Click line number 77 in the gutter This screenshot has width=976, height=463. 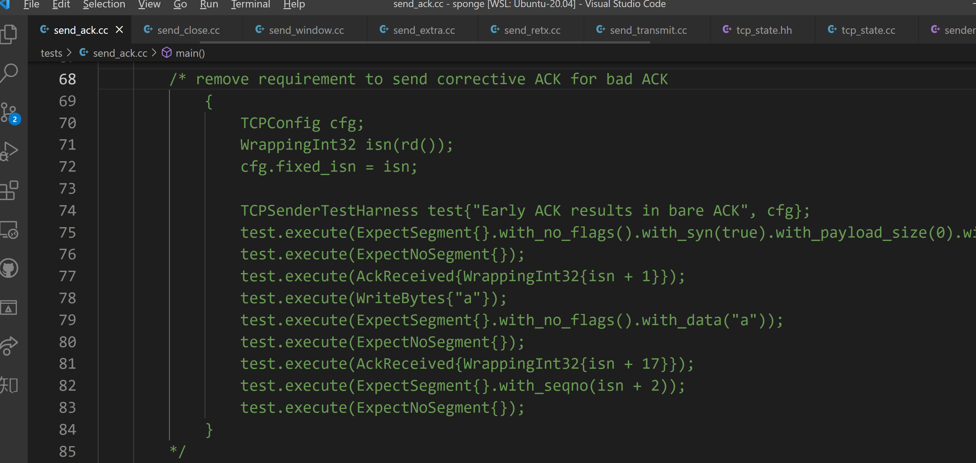tap(67, 276)
